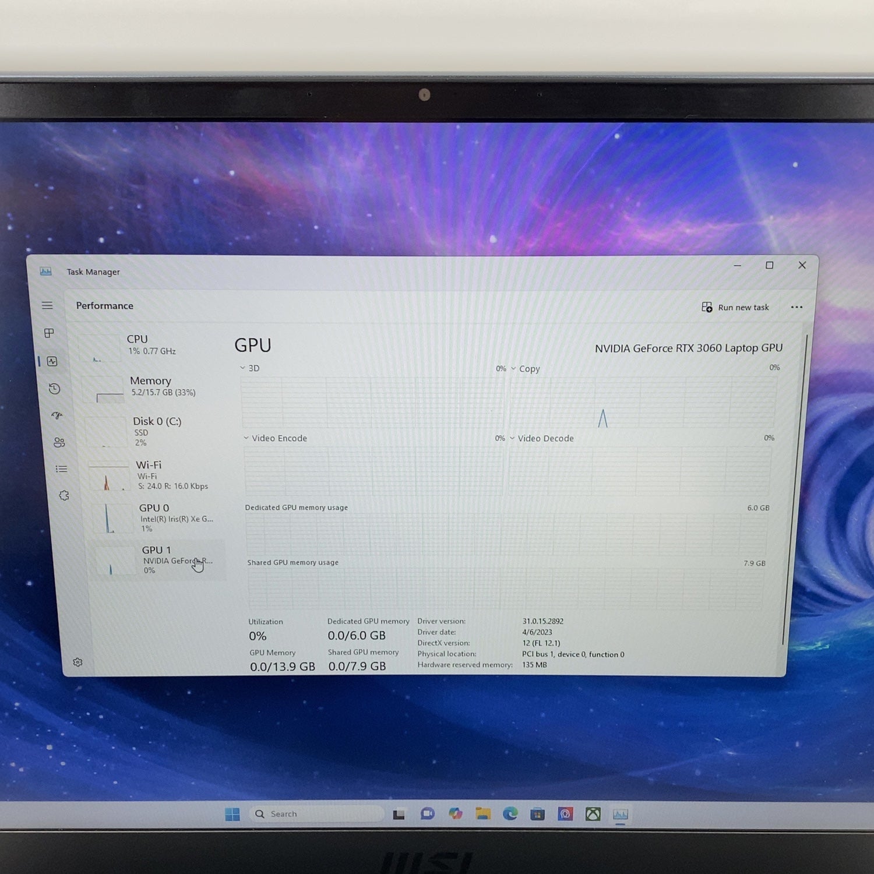Open Task Manager Settings gear icon
Screen dimensions: 874x874
tap(77, 662)
